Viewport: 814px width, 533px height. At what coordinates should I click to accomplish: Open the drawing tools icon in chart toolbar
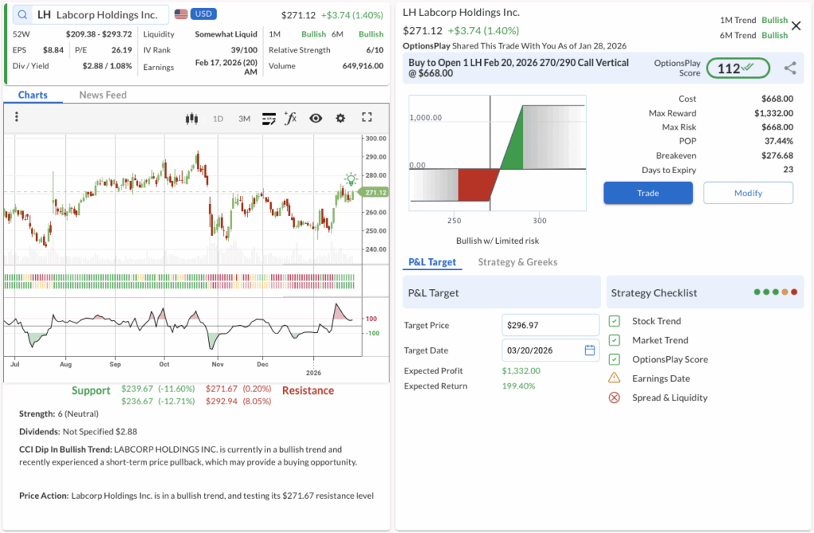pos(269,118)
